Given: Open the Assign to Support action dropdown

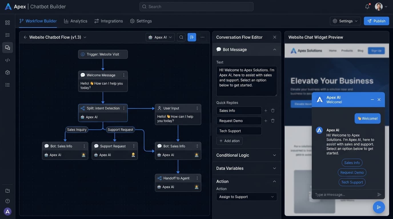Looking at the screenshot, I should click(246, 196).
